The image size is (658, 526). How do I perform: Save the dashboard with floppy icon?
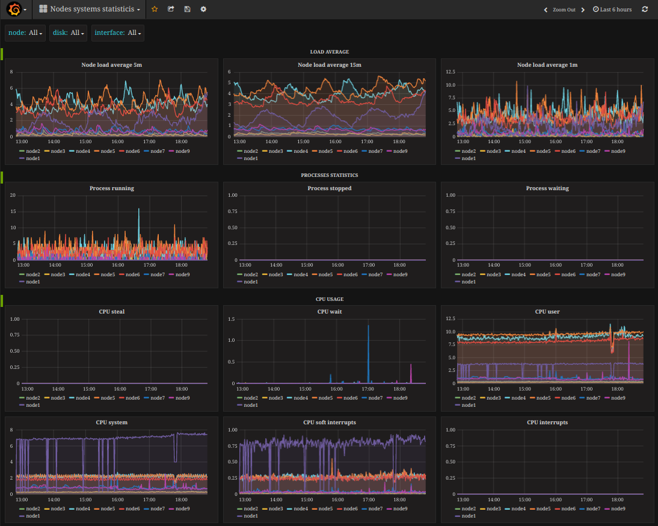click(187, 9)
